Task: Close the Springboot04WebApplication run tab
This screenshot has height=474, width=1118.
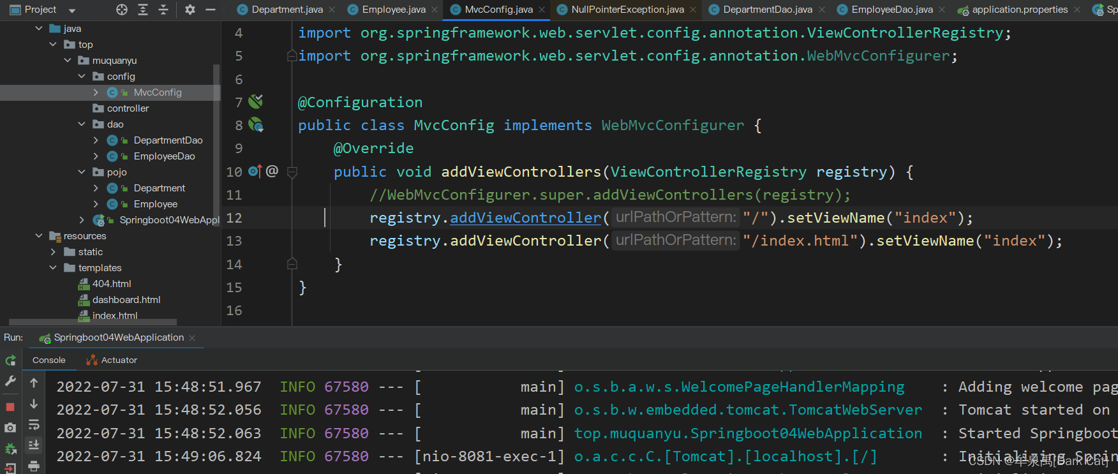Action: pyautogui.click(x=192, y=337)
